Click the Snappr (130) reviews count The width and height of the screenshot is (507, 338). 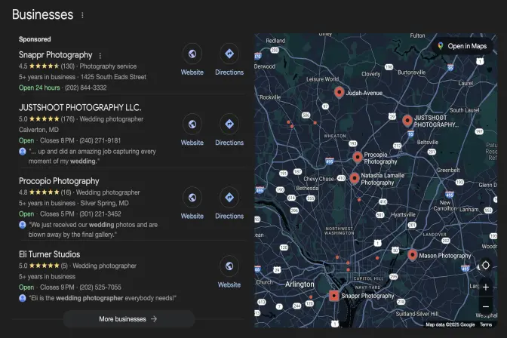coord(68,66)
